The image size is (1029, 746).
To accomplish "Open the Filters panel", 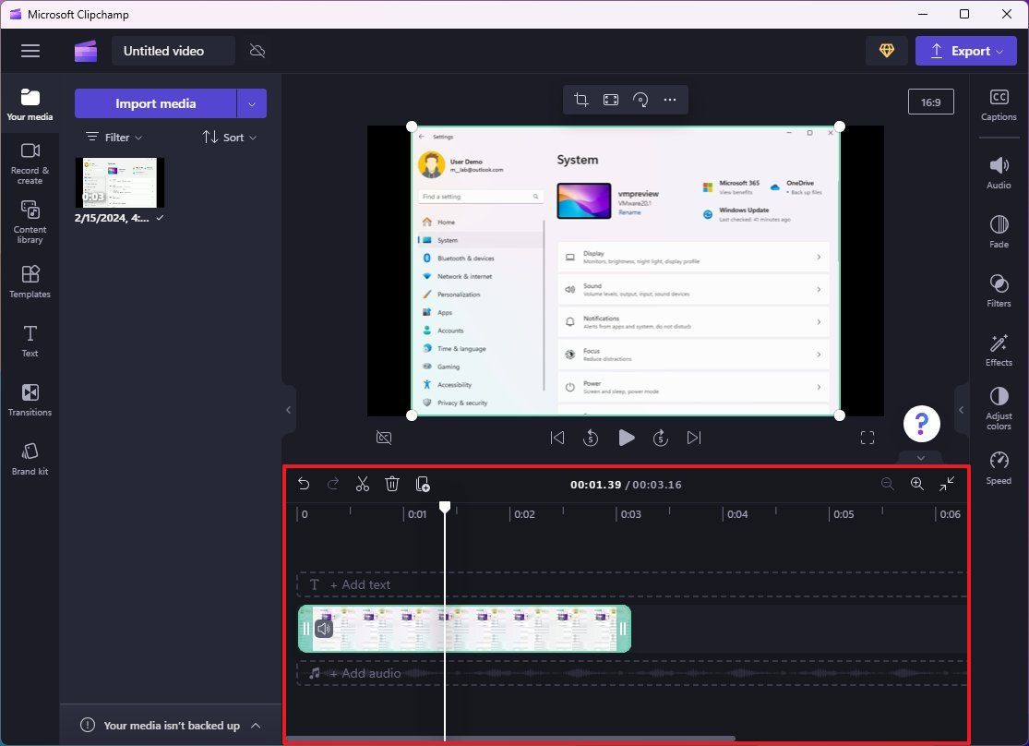I will click(999, 291).
